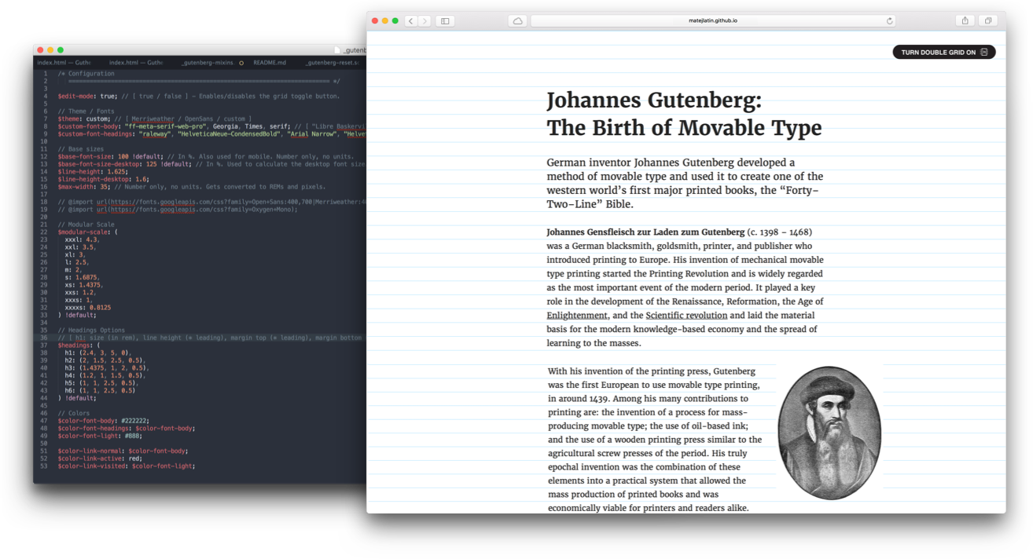The width and height of the screenshot is (1033, 559).
Task: Reload the page with the refresh icon
Action: pyautogui.click(x=889, y=20)
